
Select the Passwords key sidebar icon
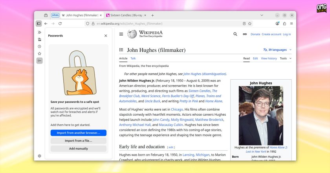tap(39, 61)
